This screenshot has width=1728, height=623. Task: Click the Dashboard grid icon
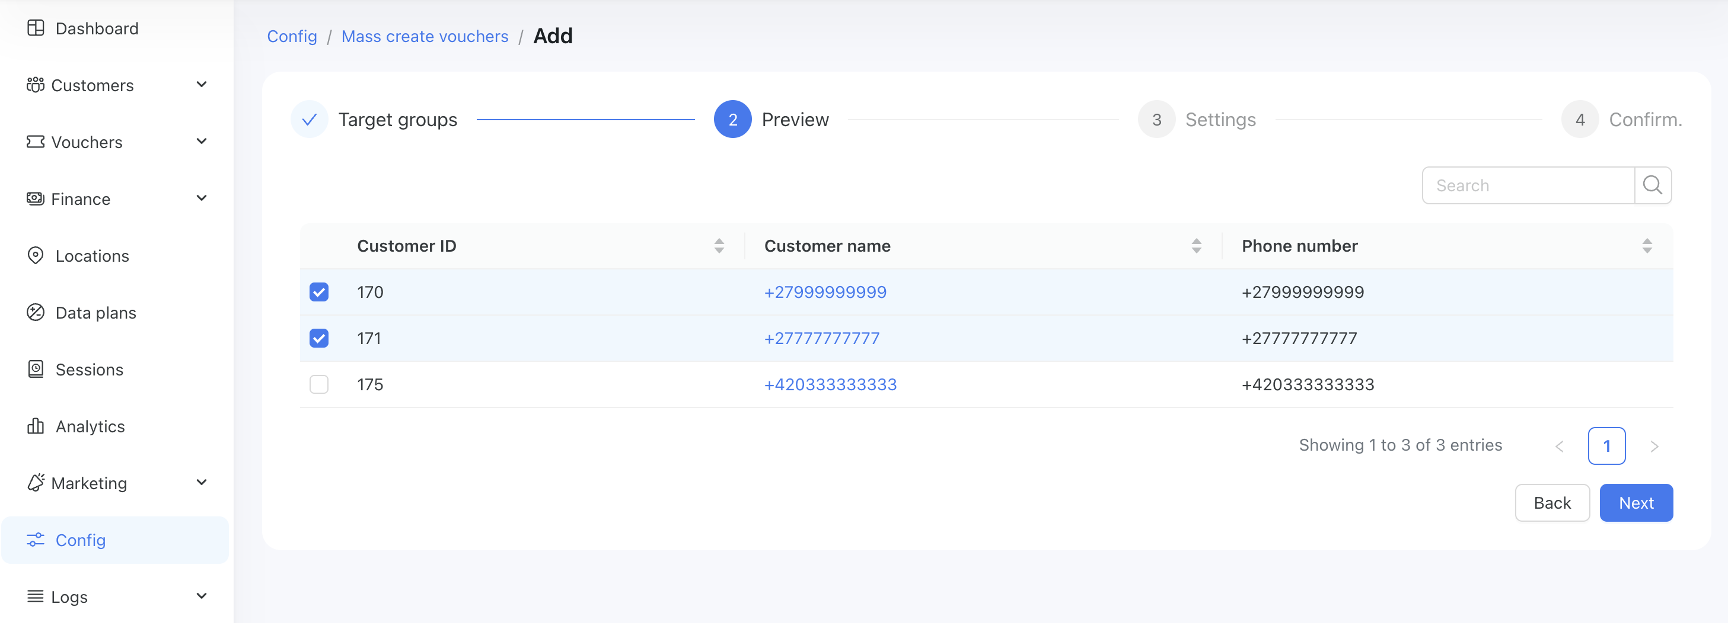tap(36, 28)
